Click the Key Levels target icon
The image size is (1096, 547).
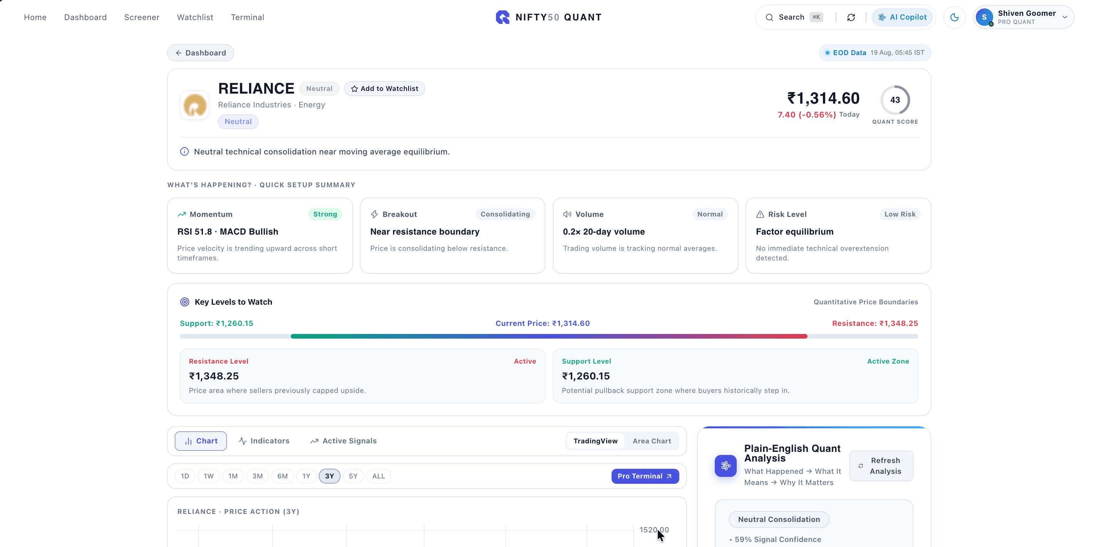(184, 302)
